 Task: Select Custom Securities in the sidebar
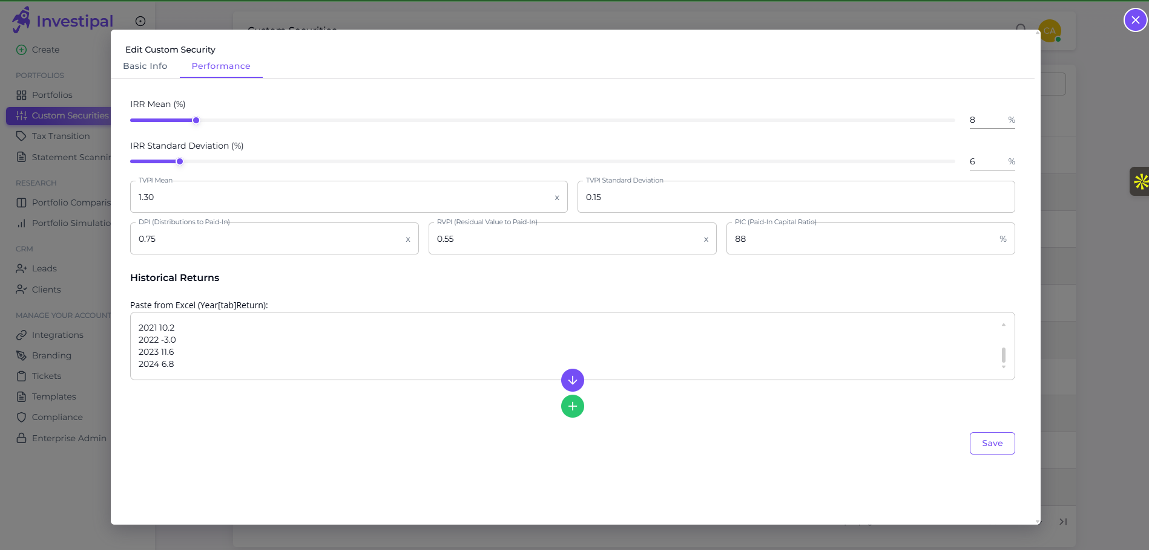[x=70, y=115]
